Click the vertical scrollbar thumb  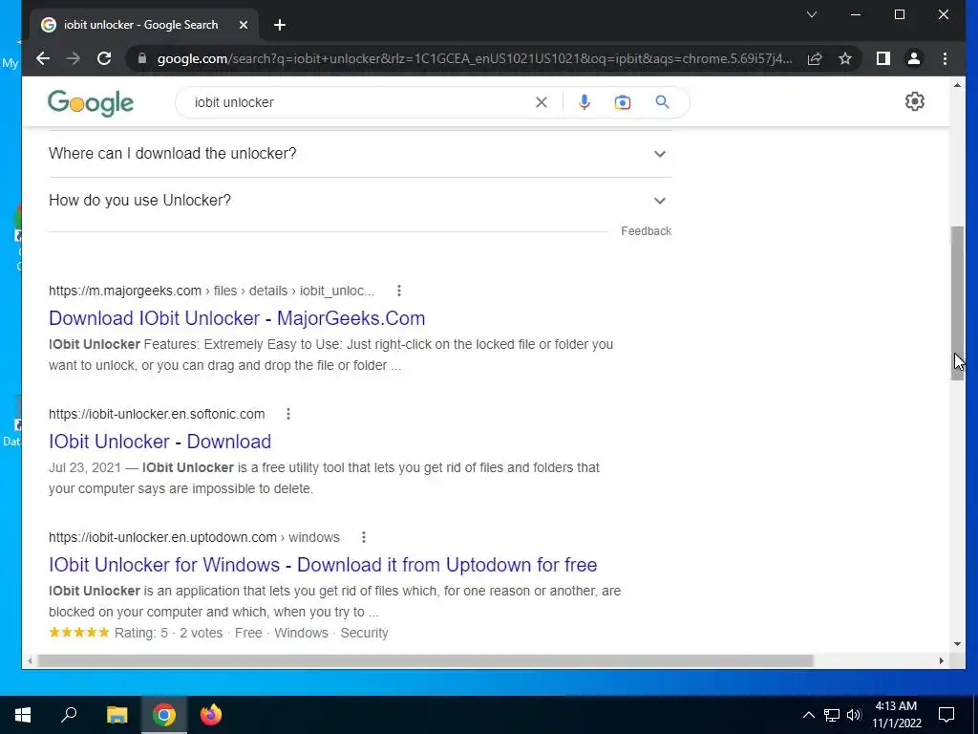[957, 303]
